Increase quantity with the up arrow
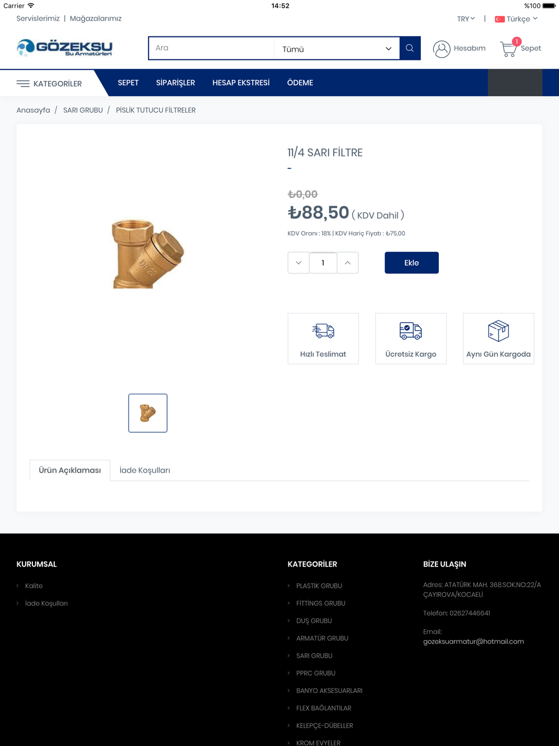559x746 pixels. click(x=348, y=263)
